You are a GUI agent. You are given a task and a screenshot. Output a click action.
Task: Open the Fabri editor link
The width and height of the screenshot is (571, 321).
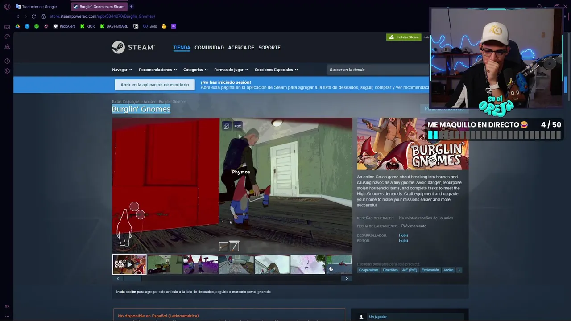[x=403, y=241]
